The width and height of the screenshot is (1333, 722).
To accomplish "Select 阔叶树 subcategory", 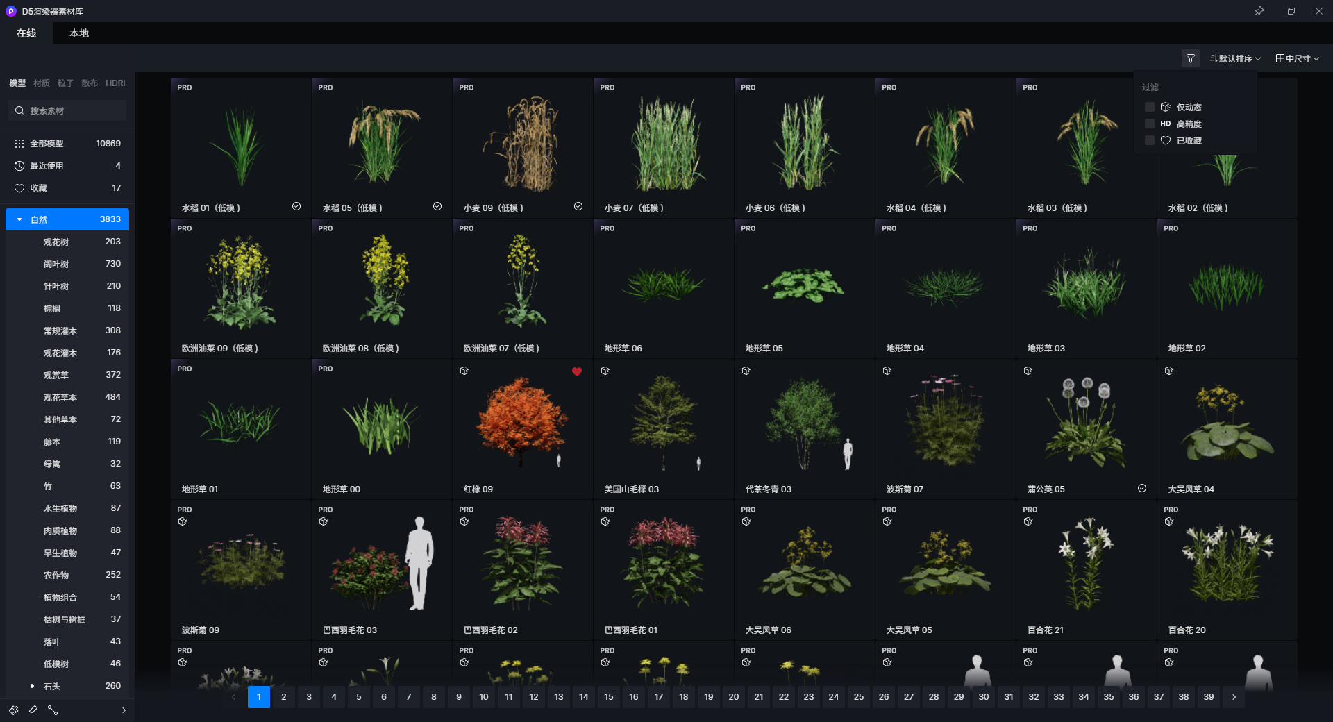I will click(67, 264).
